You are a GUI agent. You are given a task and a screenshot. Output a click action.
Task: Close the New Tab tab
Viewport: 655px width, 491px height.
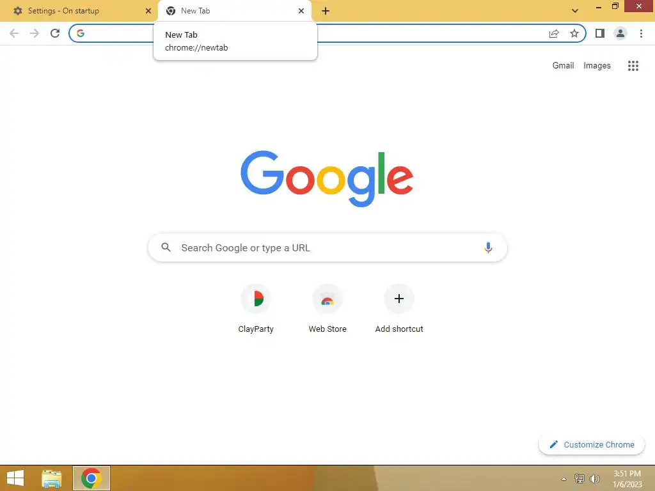(301, 11)
